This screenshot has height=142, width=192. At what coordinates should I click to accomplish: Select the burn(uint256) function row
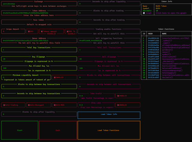click(166, 66)
